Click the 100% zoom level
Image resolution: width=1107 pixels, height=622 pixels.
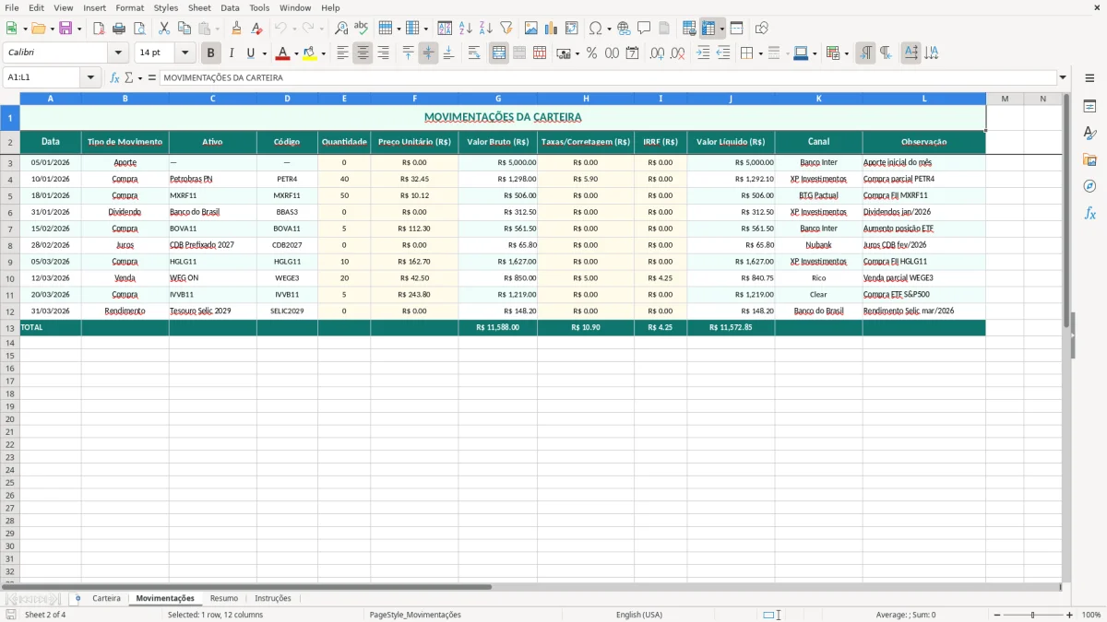[x=1091, y=615]
